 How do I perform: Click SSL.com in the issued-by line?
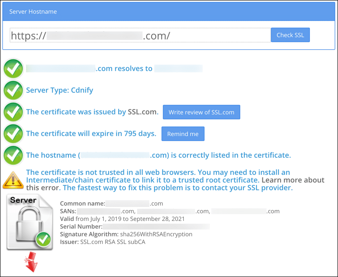pyautogui.click(x=143, y=112)
